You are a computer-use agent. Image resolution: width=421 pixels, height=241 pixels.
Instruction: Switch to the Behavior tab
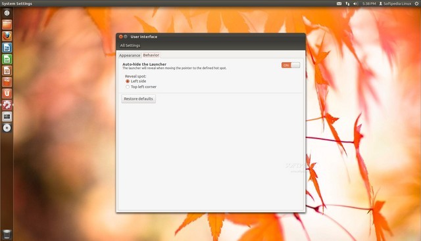point(151,55)
